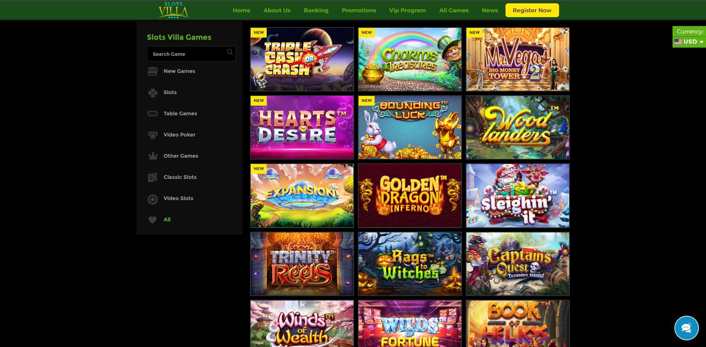This screenshot has height=347, width=706.
Task: Click the New Games slot machine icon
Action: (153, 71)
